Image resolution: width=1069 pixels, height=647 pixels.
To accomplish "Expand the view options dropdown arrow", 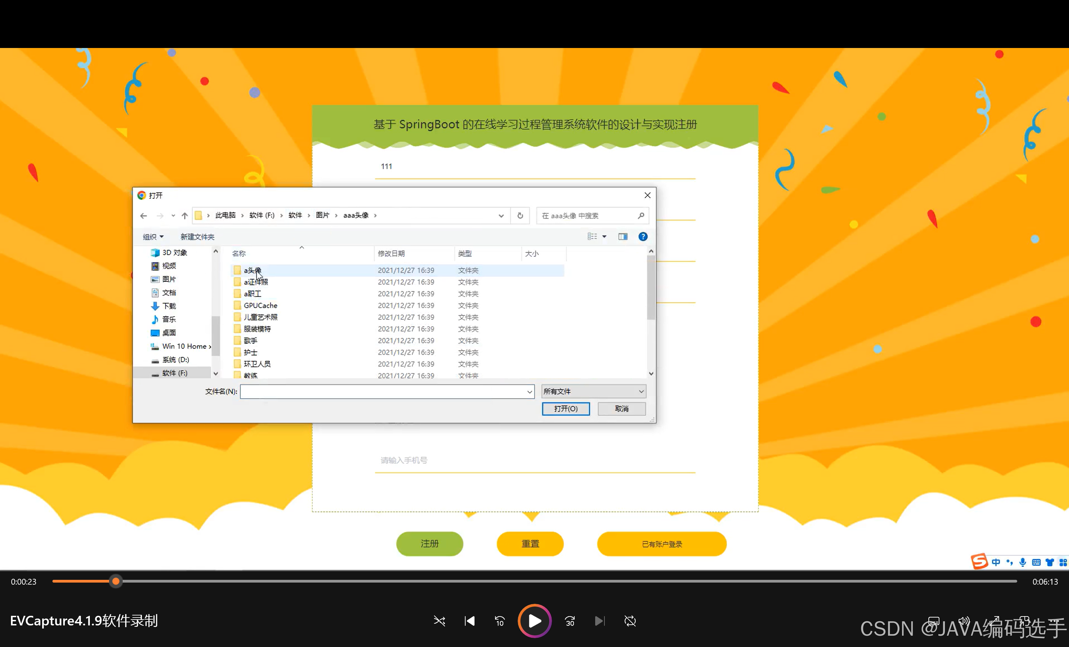I will [x=604, y=236].
